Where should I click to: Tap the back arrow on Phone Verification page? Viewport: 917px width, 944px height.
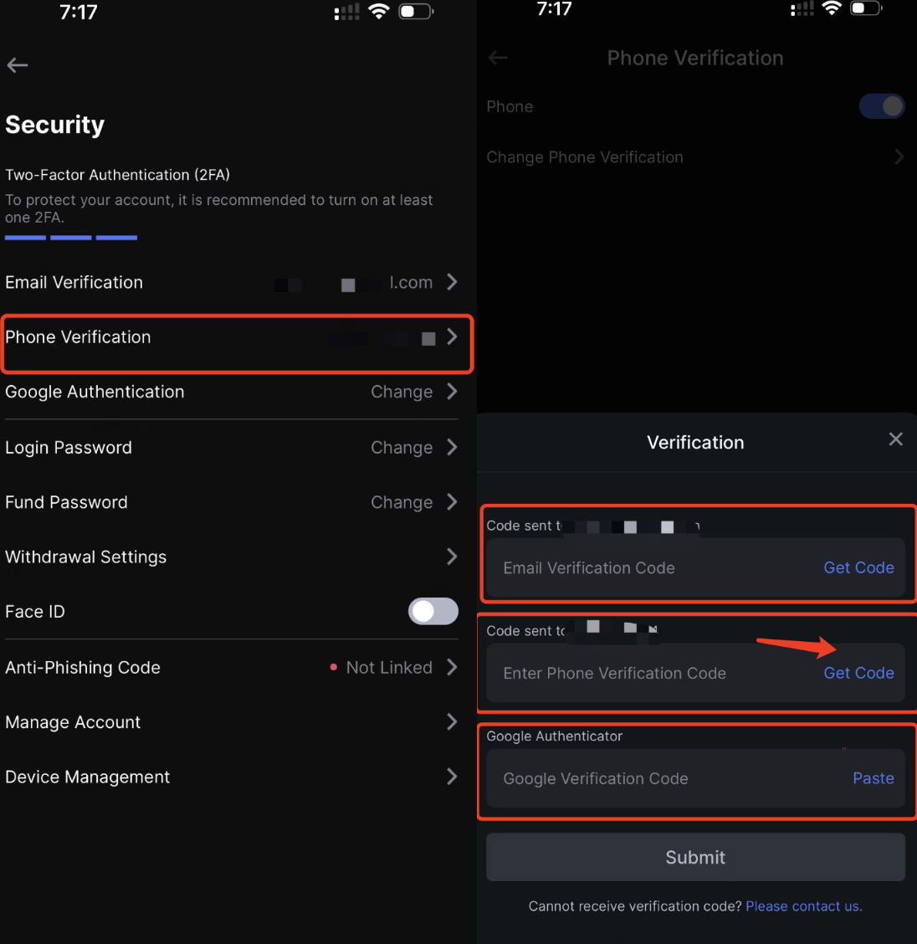[x=498, y=58]
